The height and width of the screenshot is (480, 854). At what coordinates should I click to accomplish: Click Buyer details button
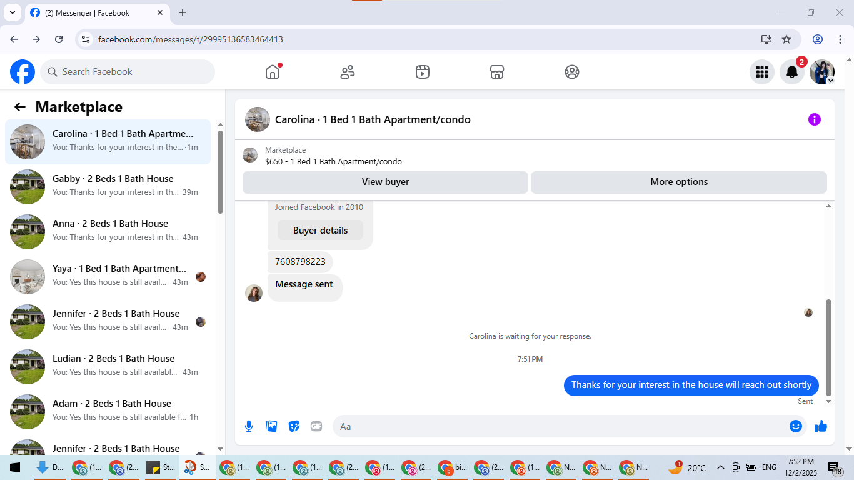coord(320,230)
